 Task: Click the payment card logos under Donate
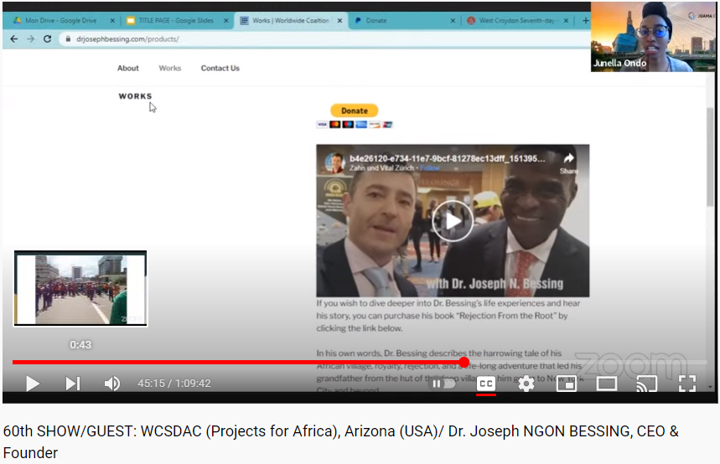[x=354, y=125]
